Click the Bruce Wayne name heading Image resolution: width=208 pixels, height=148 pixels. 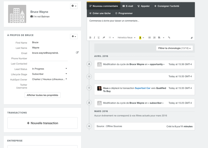coord(39,12)
